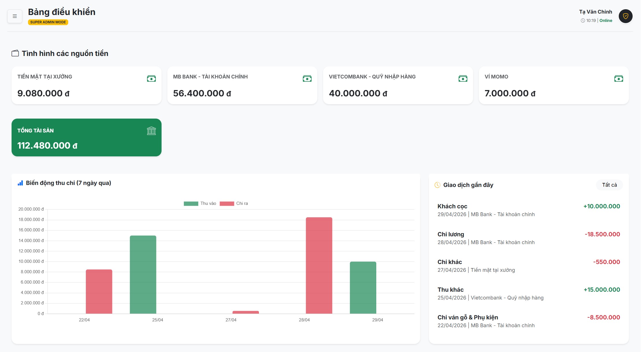This screenshot has height=352, width=641.
Task: Click cash icon on Tiền mặt tại xưởng card
Action: [151, 78]
